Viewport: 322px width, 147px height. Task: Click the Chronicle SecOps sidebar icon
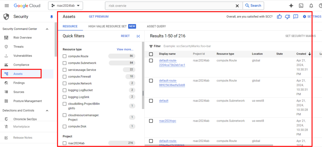[6, 119]
